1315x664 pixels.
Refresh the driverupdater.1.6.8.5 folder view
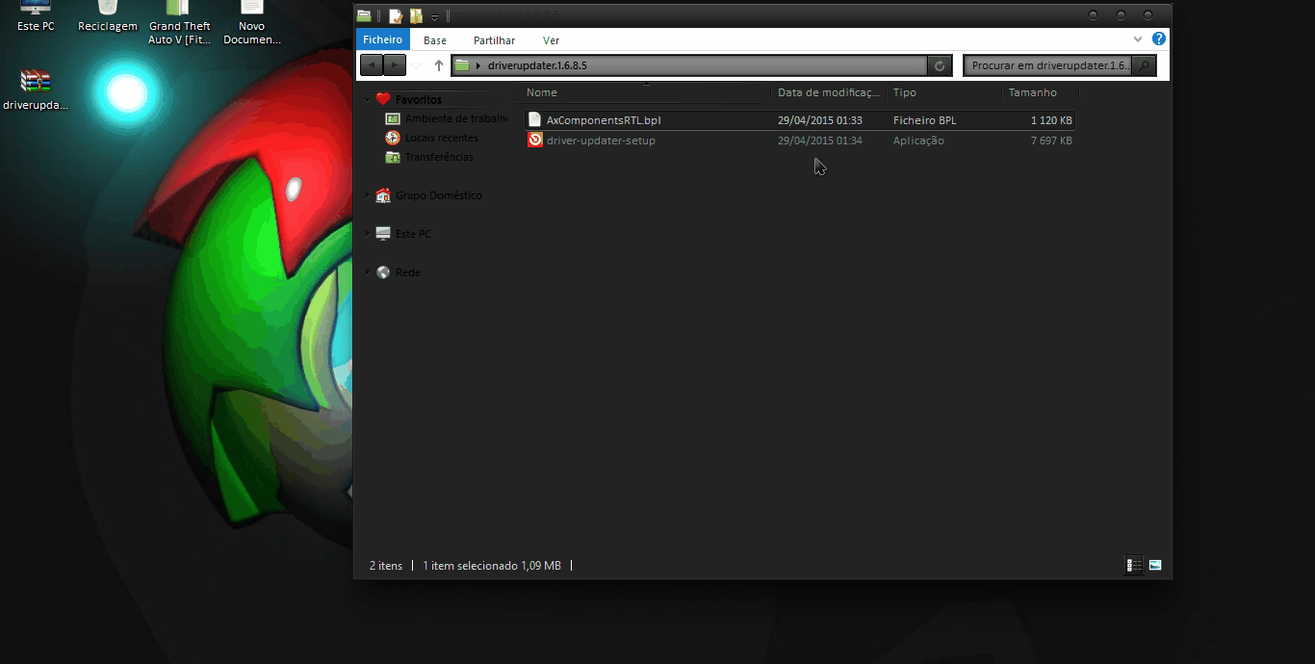pyautogui.click(x=940, y=65)
